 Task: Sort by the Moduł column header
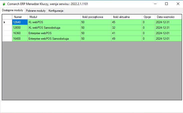pyautogui.click(x=54, y=17)
